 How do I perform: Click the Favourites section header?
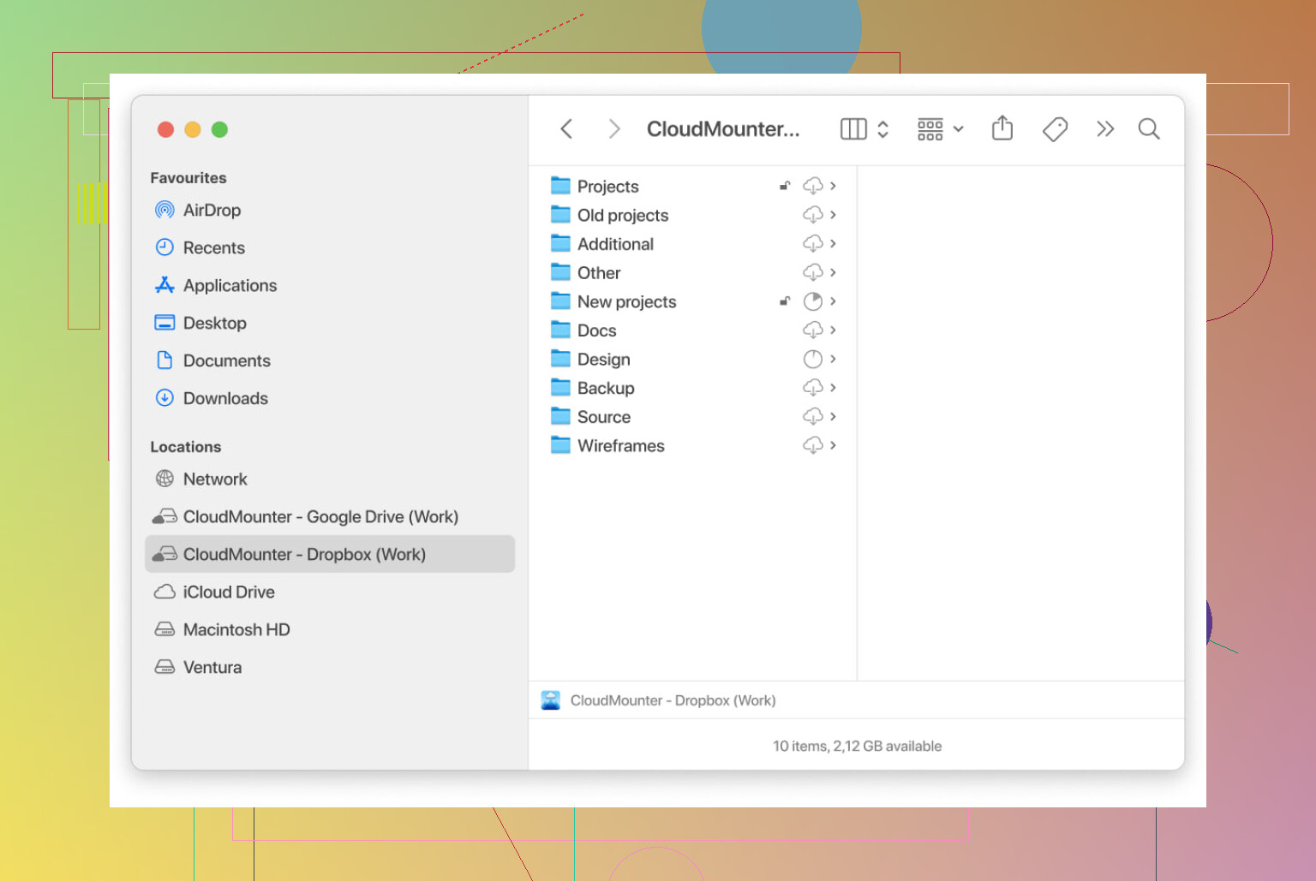click(188, 178)
